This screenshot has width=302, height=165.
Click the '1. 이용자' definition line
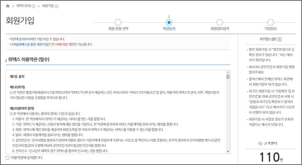[x=59, y=119]
